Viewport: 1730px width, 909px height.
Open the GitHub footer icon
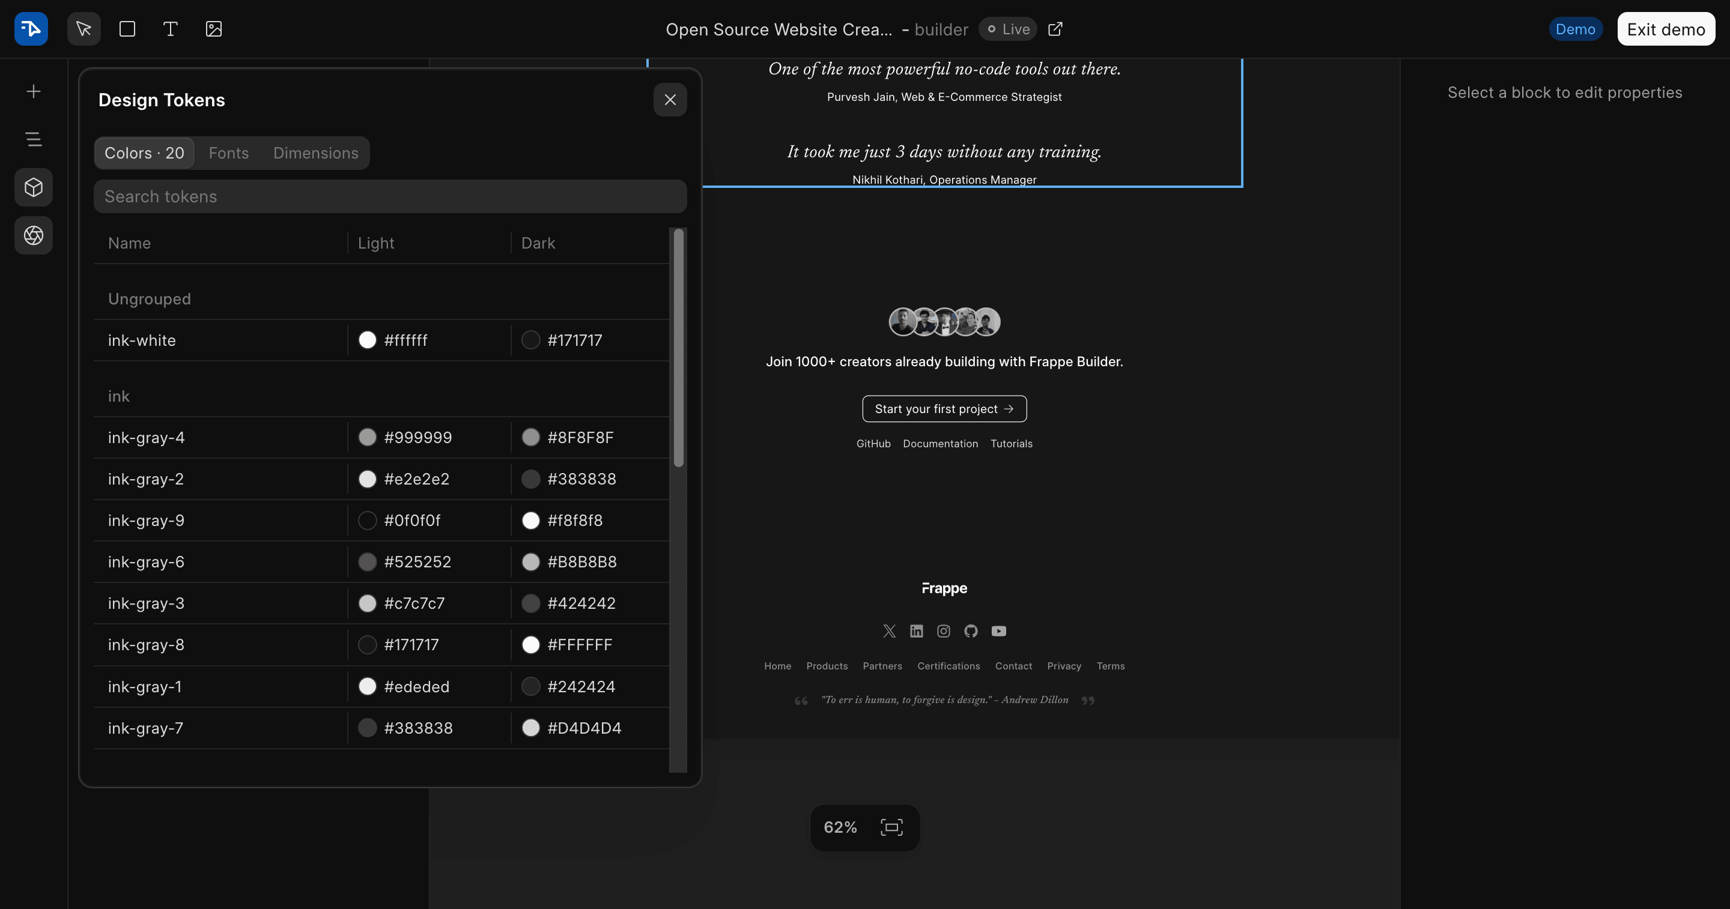(x=971, y=631)
